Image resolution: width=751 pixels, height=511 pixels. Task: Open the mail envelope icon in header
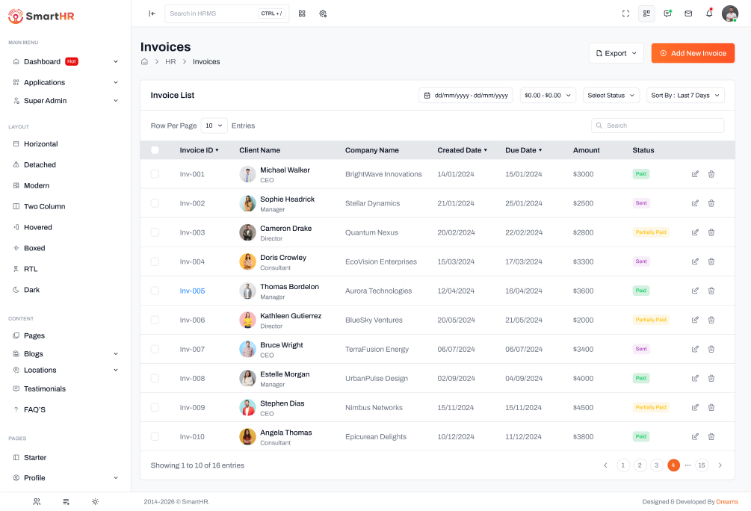pos(688,13)
